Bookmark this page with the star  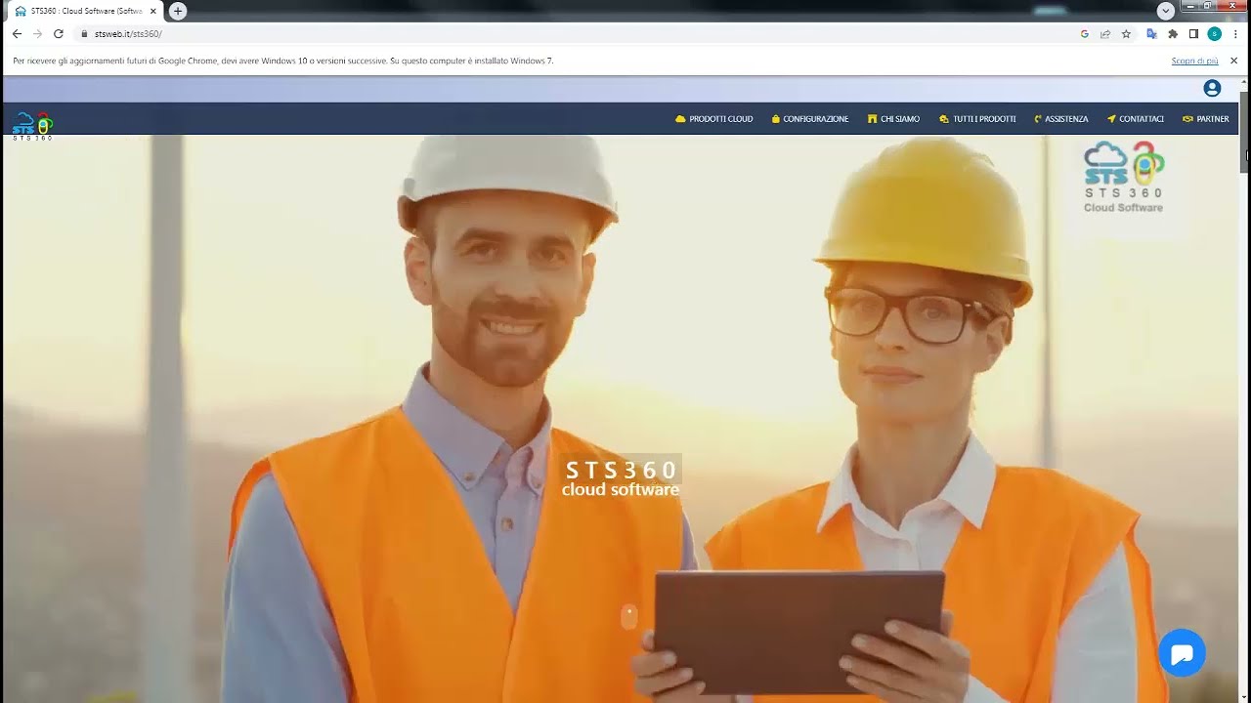point(1126,33)
